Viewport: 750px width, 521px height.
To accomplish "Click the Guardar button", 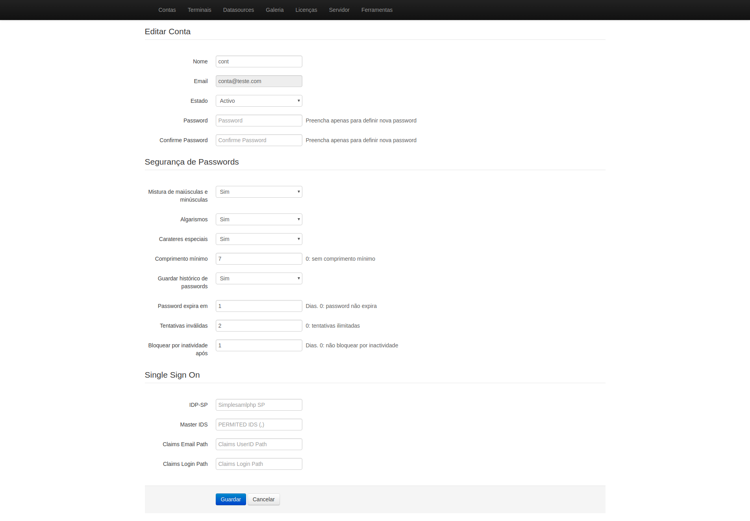I will (x=231, y=499).
